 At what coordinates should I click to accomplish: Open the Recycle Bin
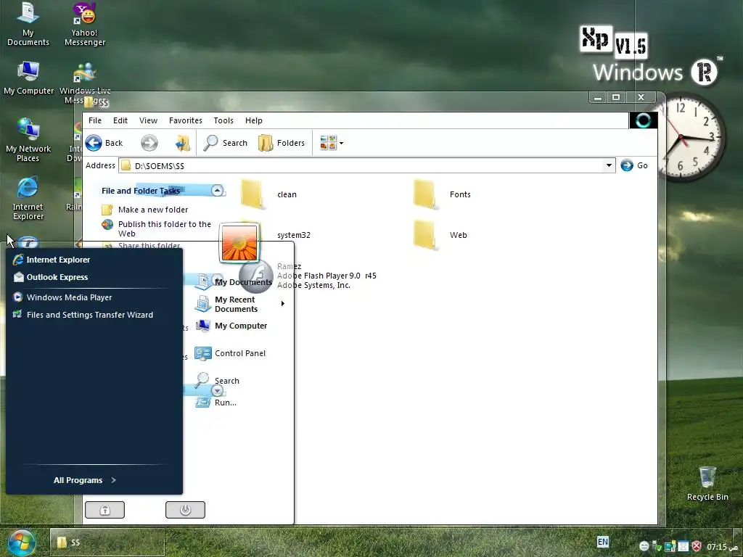click(707, 483)
